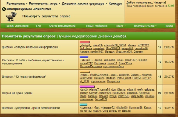
Task: Open voter profile magelani
Action: [99, 49]
